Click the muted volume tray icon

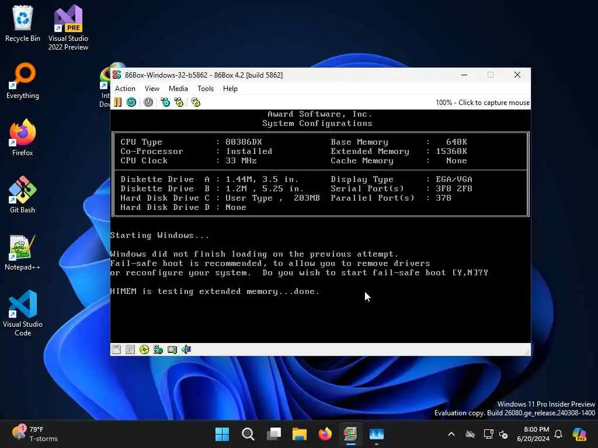tap(503, 434)
